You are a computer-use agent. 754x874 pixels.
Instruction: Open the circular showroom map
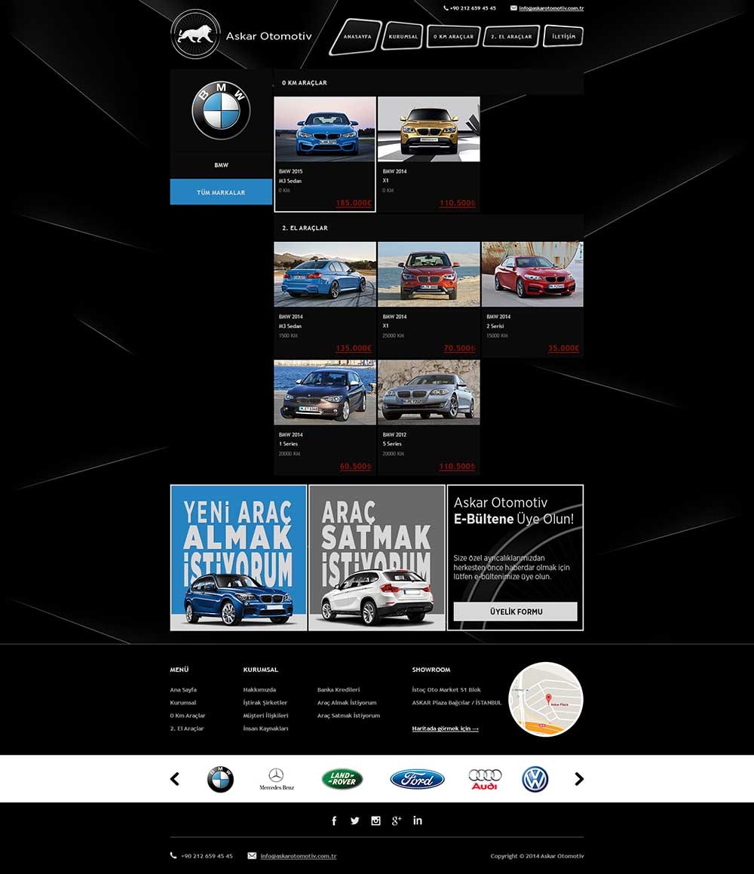point(546,699)
